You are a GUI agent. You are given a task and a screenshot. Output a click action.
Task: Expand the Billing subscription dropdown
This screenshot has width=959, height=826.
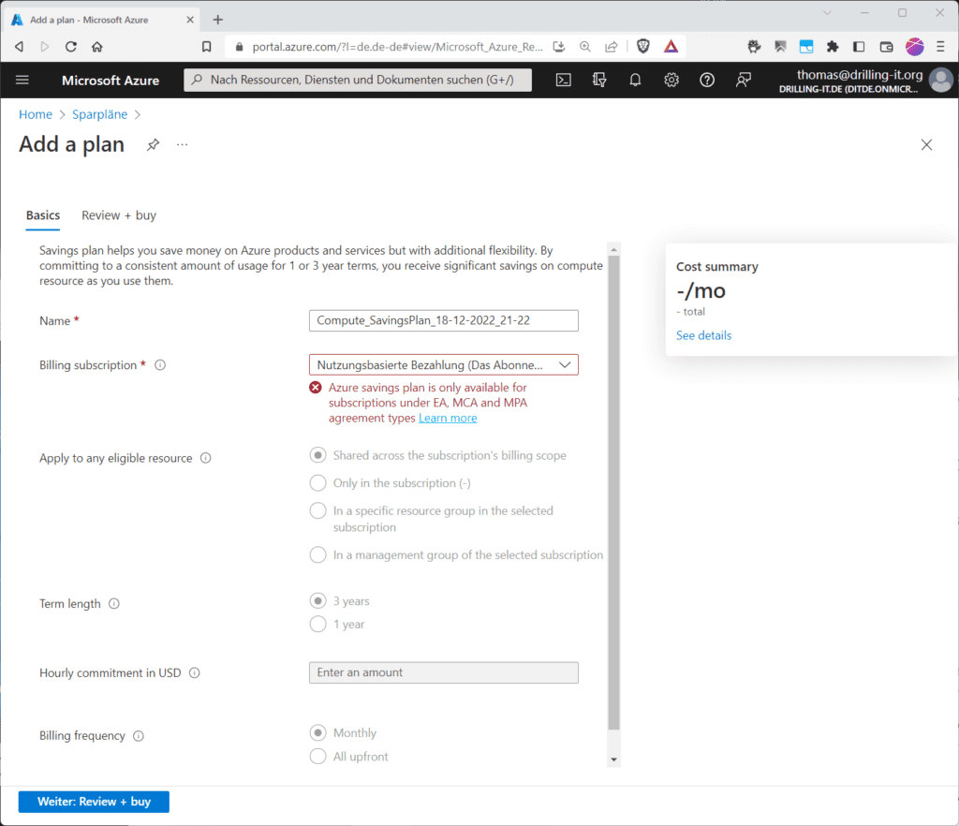pyautogui.click(x=443, y=365)
